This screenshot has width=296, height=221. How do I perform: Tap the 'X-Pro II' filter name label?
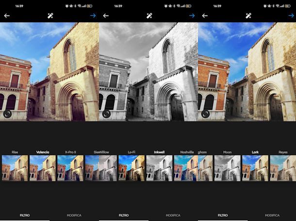(70, 152)
